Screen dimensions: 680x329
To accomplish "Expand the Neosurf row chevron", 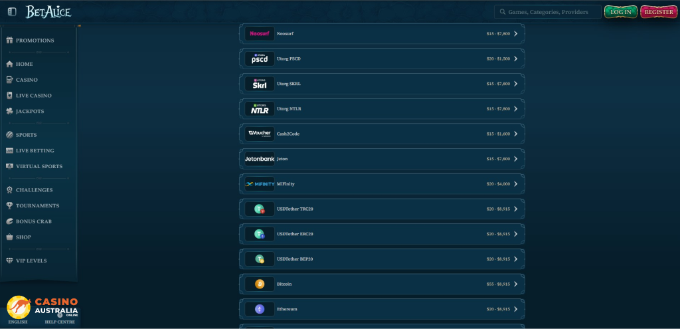I will (515, 33).
